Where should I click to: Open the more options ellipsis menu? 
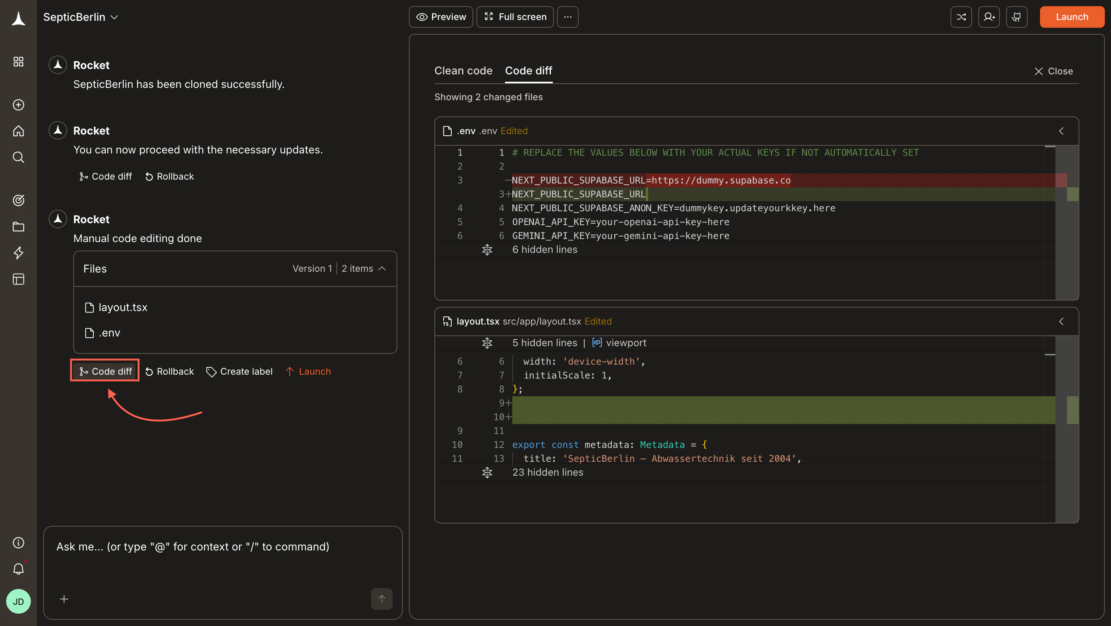coord(567,17)
